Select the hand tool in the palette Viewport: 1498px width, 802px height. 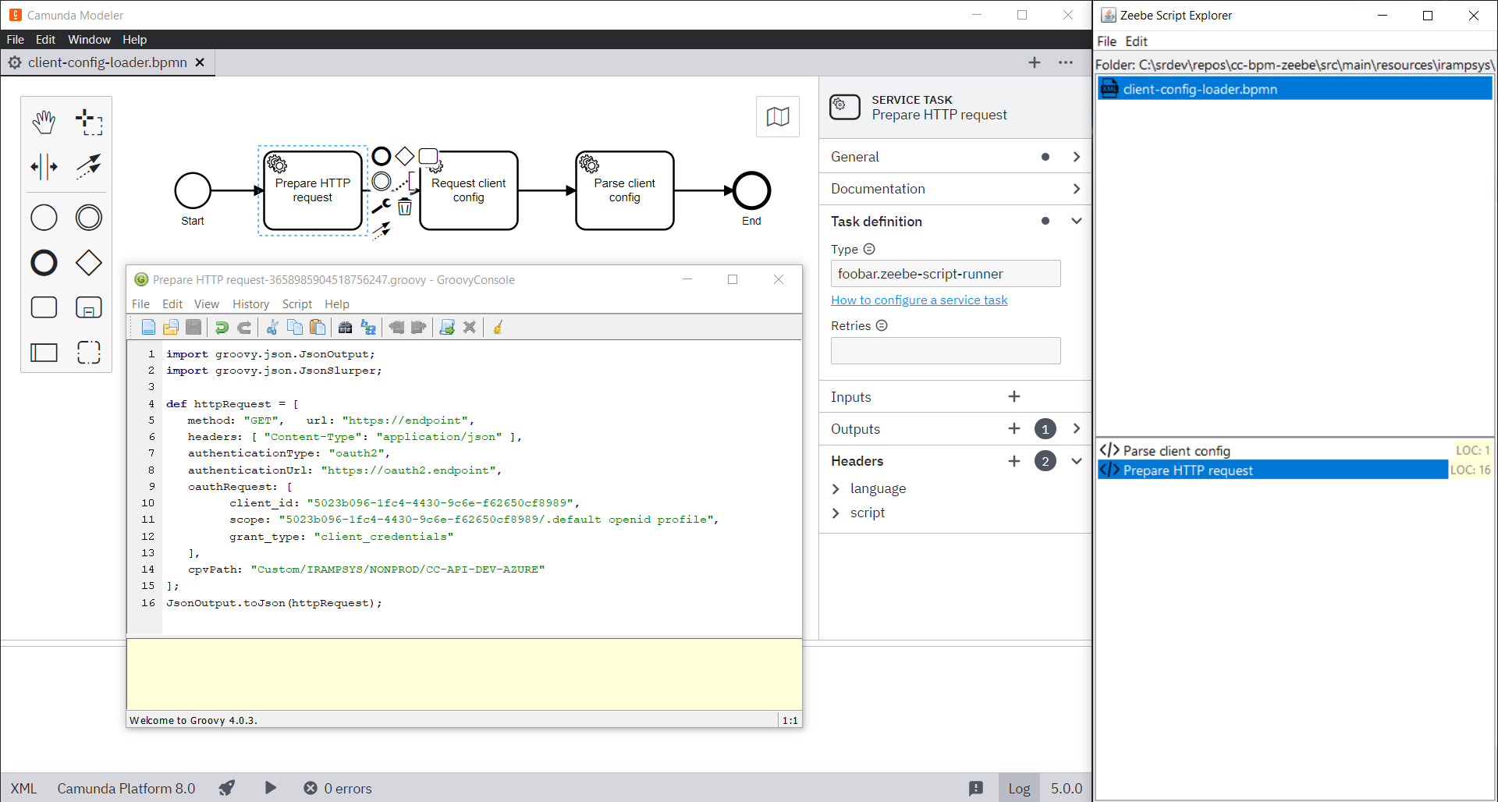(x=44, y=122)
